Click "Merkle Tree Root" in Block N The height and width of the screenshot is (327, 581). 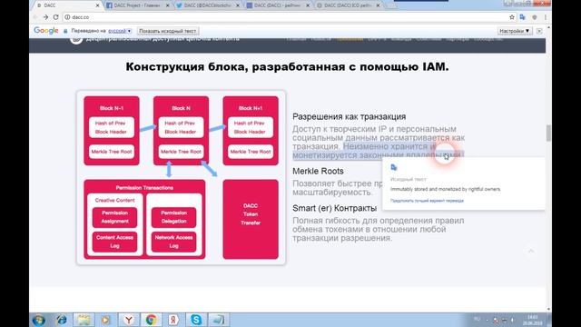coord(182,152)
